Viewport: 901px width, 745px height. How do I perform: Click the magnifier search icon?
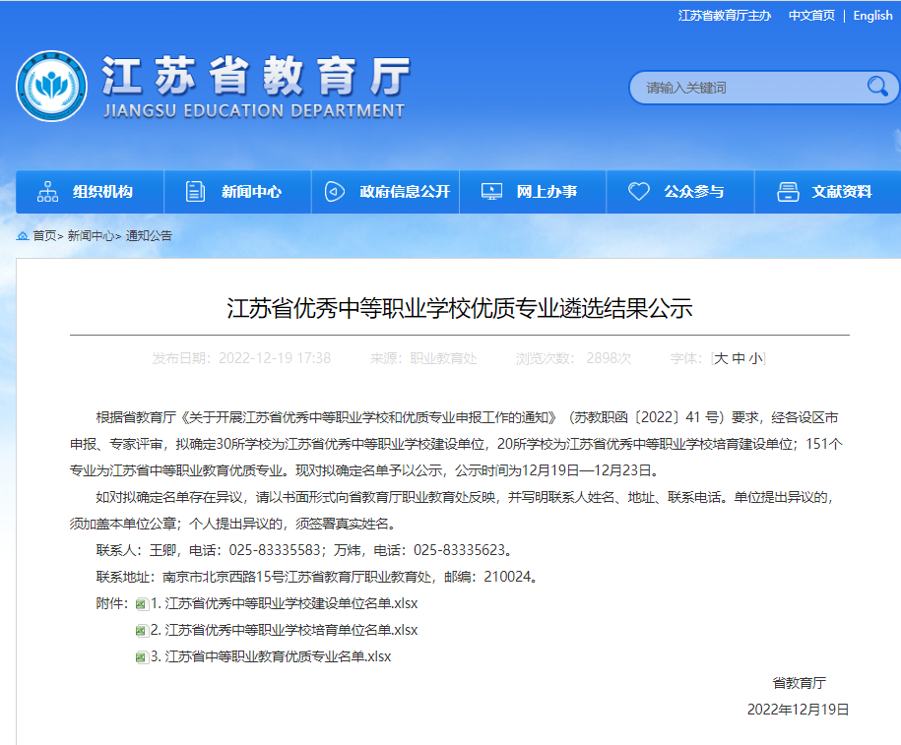(x=877, y=87)
